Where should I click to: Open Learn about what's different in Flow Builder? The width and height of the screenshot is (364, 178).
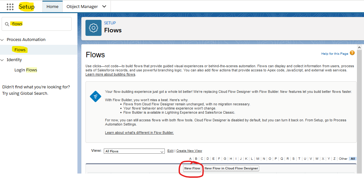click(139, 133)
